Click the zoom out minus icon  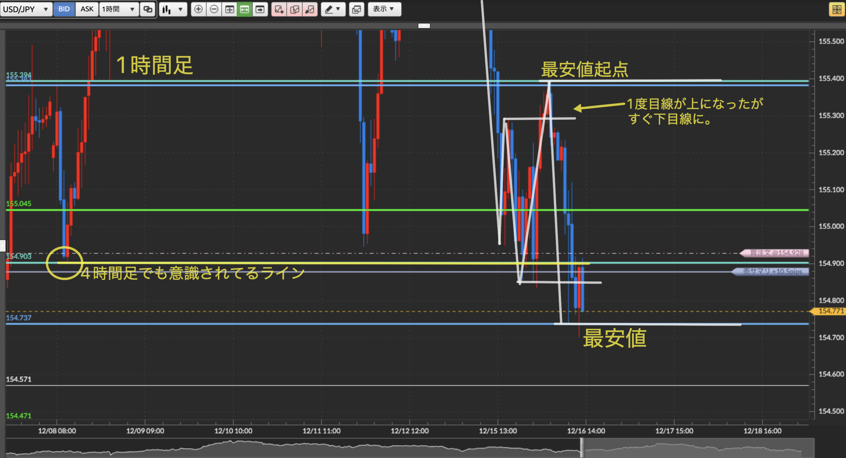coord(214,9)
